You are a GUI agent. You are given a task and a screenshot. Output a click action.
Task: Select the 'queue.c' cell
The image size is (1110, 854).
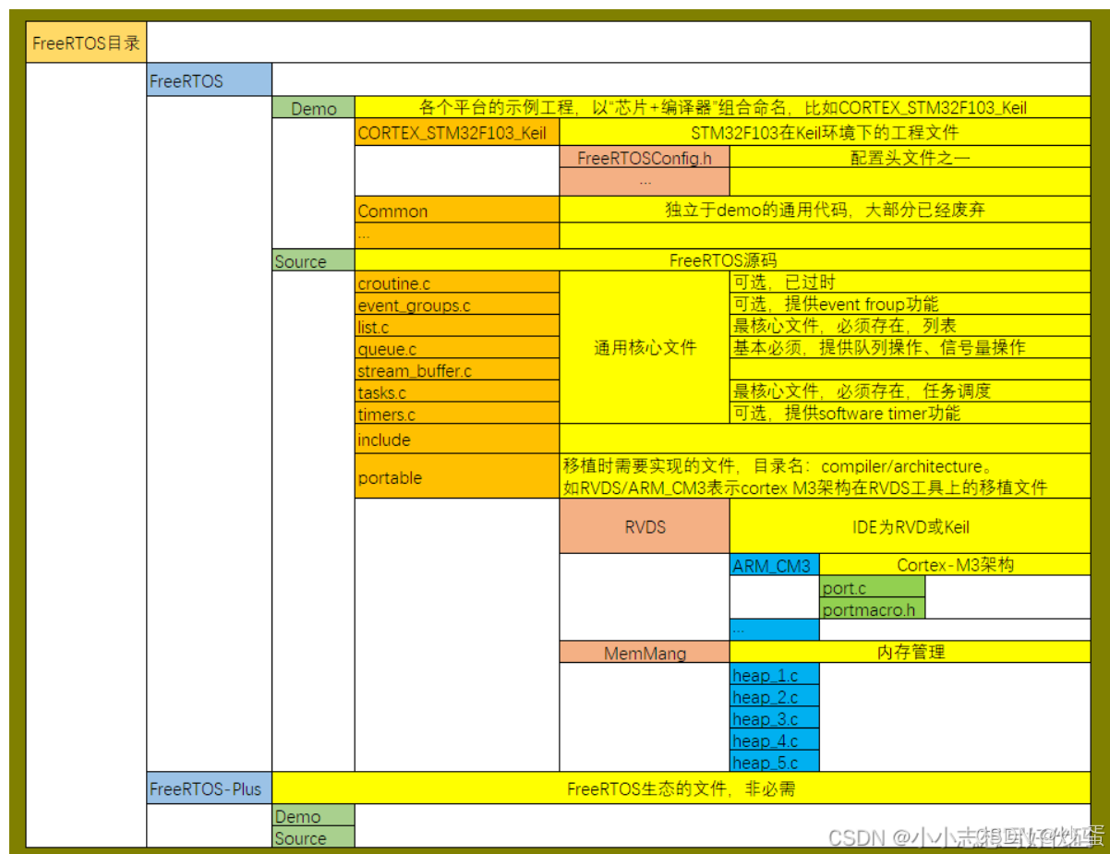tap(457, 348)
